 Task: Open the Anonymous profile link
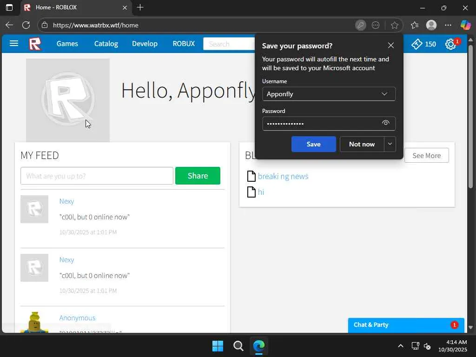tap(77, 318)
